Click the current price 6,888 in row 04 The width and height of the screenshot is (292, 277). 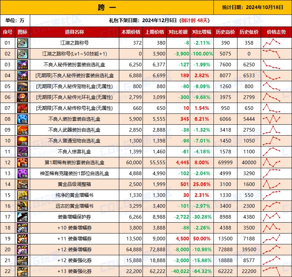(x=135, y=75)
